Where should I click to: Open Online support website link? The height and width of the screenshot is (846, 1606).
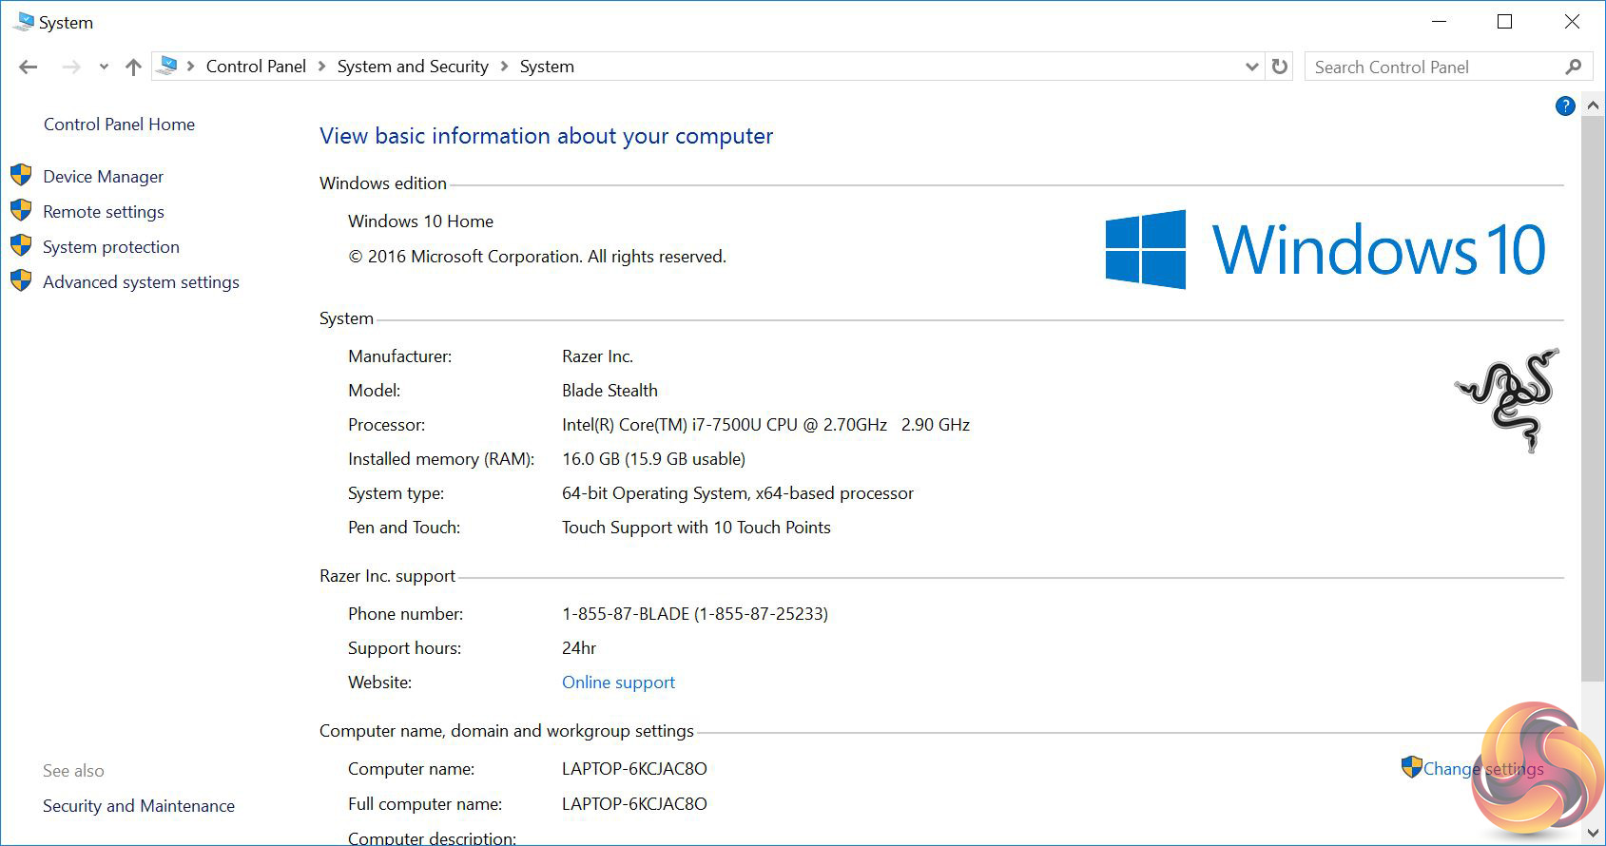[x=618, y=683]
